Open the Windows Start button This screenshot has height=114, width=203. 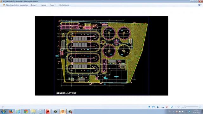[3, 111]
